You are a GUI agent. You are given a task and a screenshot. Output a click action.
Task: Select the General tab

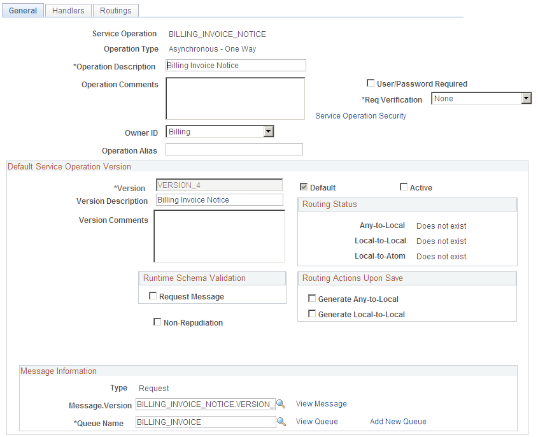pos(23,10)
